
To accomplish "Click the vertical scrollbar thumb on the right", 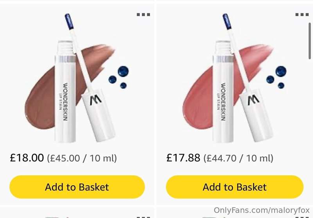I will coord(310,41).
